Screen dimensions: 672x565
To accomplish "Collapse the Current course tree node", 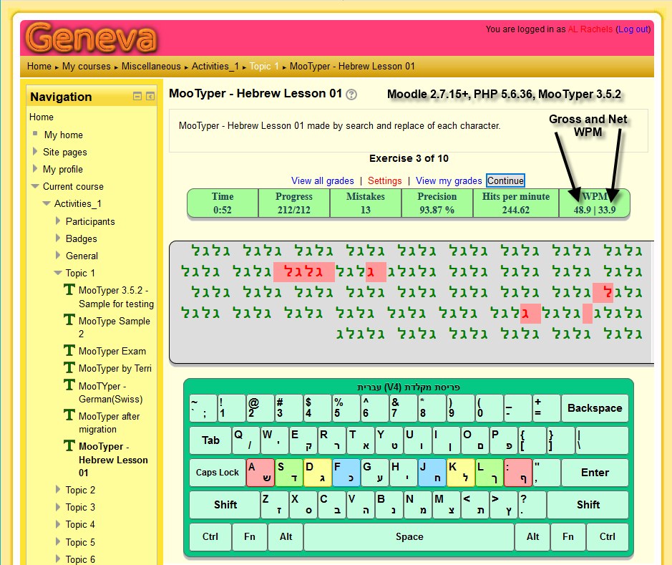I will [35, 186].
